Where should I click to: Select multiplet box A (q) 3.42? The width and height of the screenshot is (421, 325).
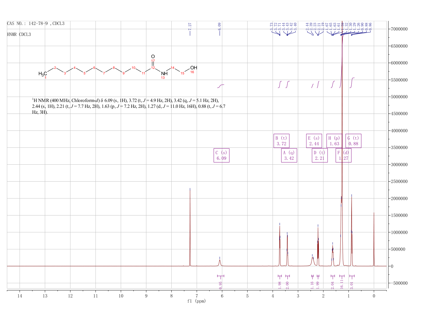pyautogui.click(x=289, y=155)
